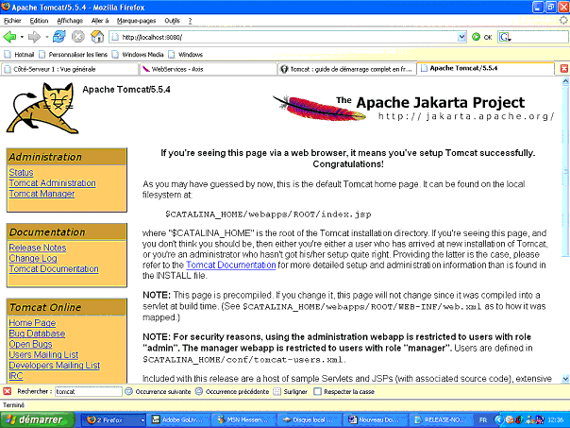Click the Back navigation arrow
Image resolution: width=570 pixels, height=428 pixels.
pos(9,37)
